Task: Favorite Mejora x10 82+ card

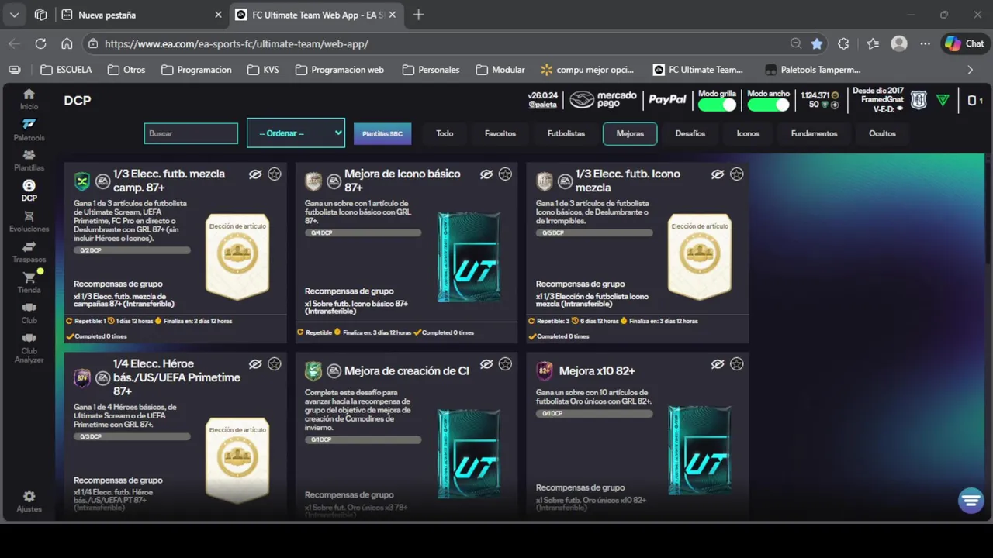Action: [737, 364]
